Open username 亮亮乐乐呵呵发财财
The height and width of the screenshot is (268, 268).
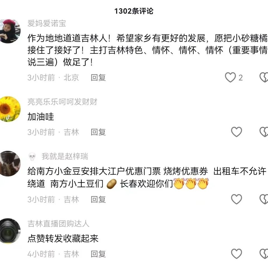62,102
